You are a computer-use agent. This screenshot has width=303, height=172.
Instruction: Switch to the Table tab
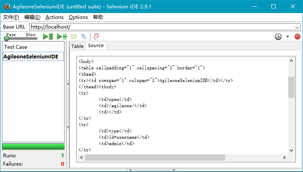77,46
